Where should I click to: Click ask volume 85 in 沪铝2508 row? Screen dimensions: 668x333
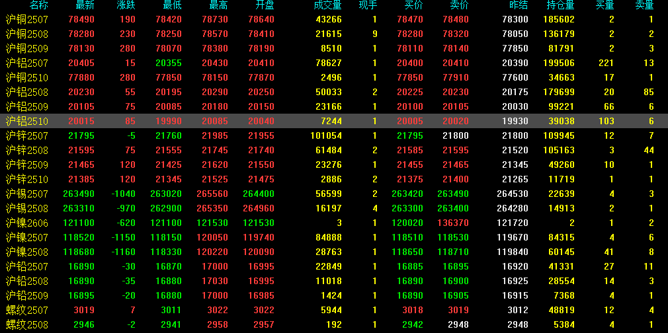tap(649, 92)
